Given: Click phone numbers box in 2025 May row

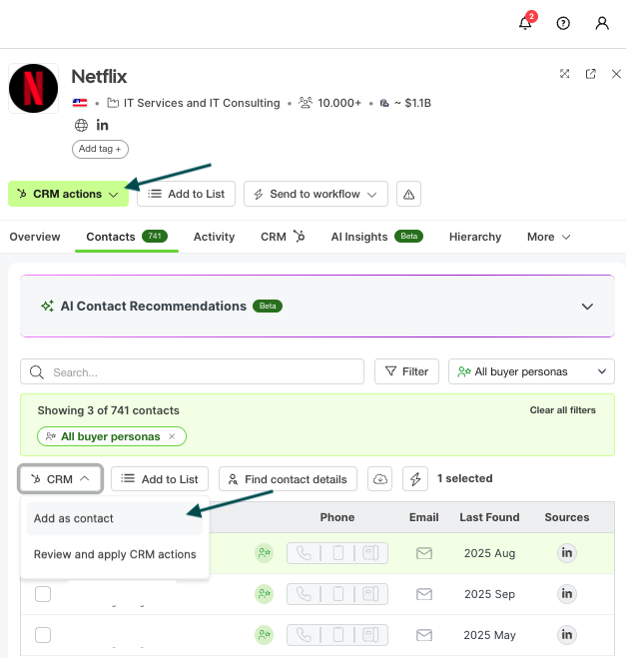Looking at the screenshot, I should [x=337, y=634].
